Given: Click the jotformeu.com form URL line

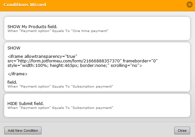Looking at the screenshot, I should coord(65,61).
